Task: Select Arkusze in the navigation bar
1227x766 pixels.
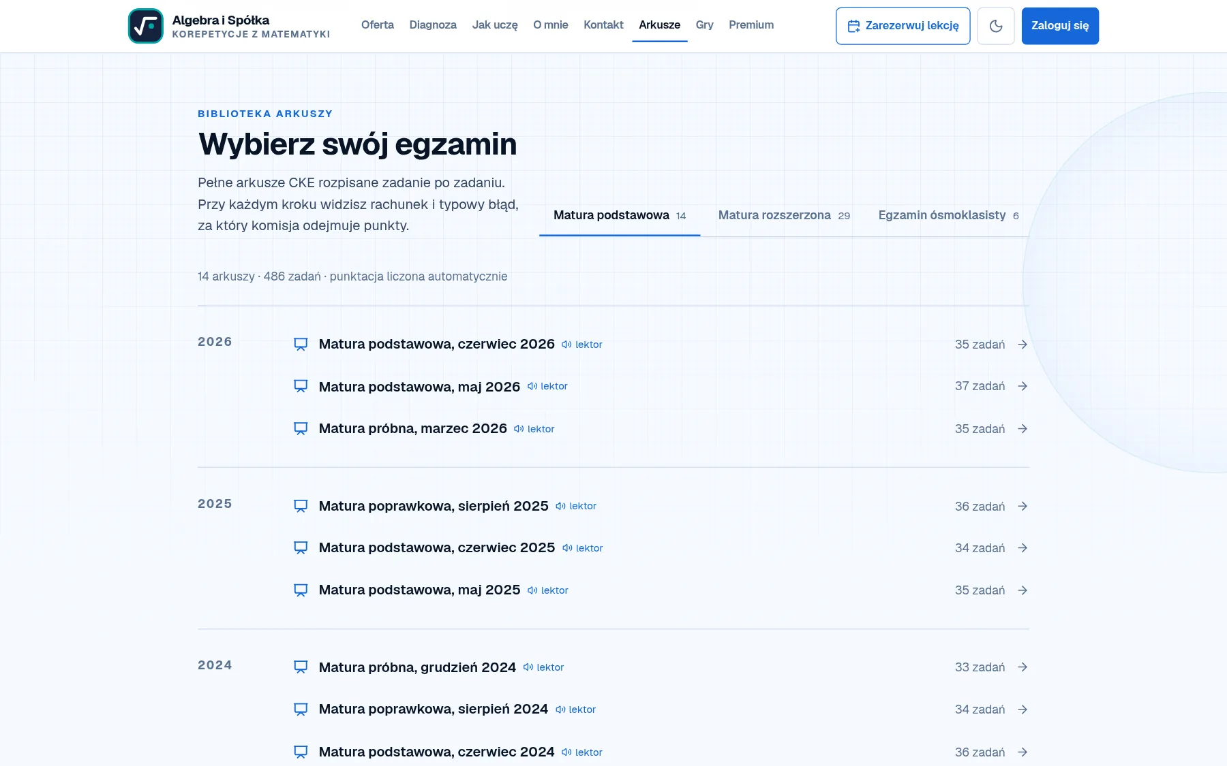Action: click(659, 25)
